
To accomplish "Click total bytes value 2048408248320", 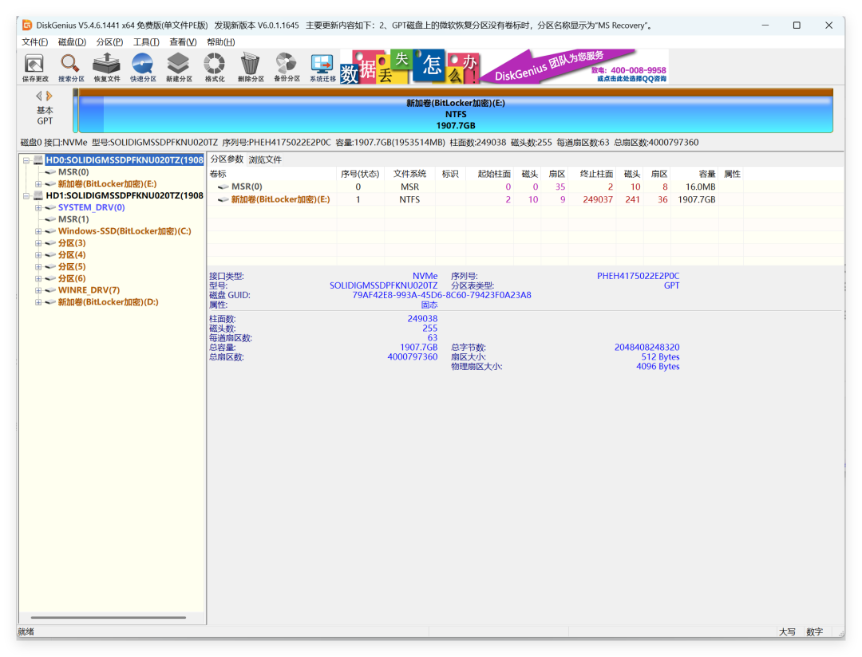I will [x=646, y=347].
